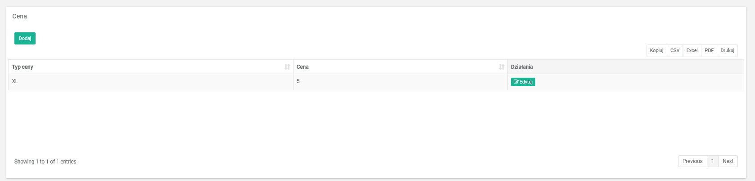Click the price value 5 cell
Screen dimensions: 755x181
(298, 81)
